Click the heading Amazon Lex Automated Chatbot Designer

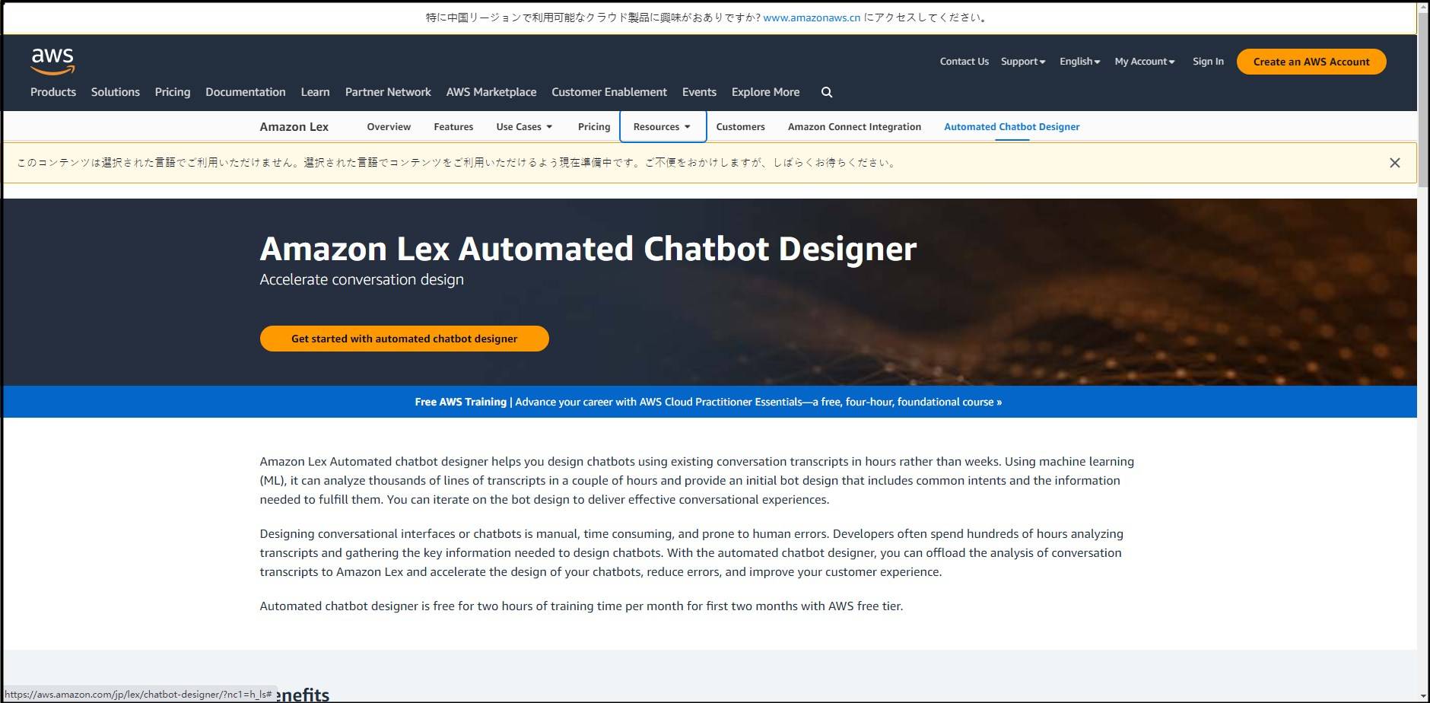point(588,249)
